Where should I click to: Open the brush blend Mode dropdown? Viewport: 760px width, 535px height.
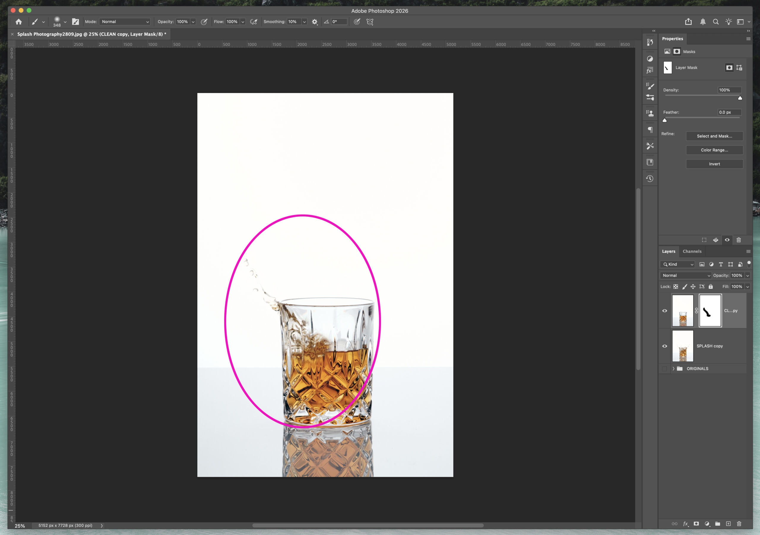pos(124,21)
